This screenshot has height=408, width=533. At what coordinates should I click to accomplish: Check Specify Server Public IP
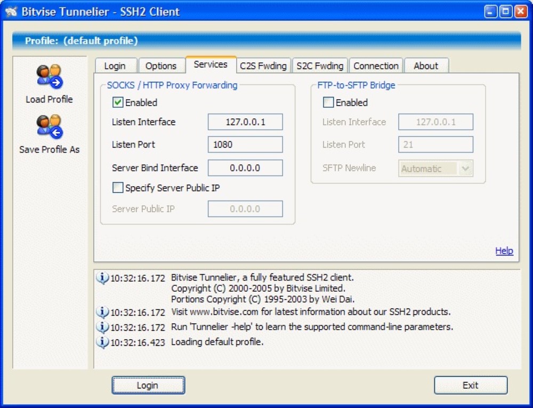pos(118,188)
